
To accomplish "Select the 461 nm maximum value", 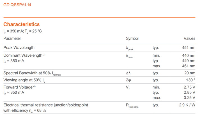I will pos(189,66).
